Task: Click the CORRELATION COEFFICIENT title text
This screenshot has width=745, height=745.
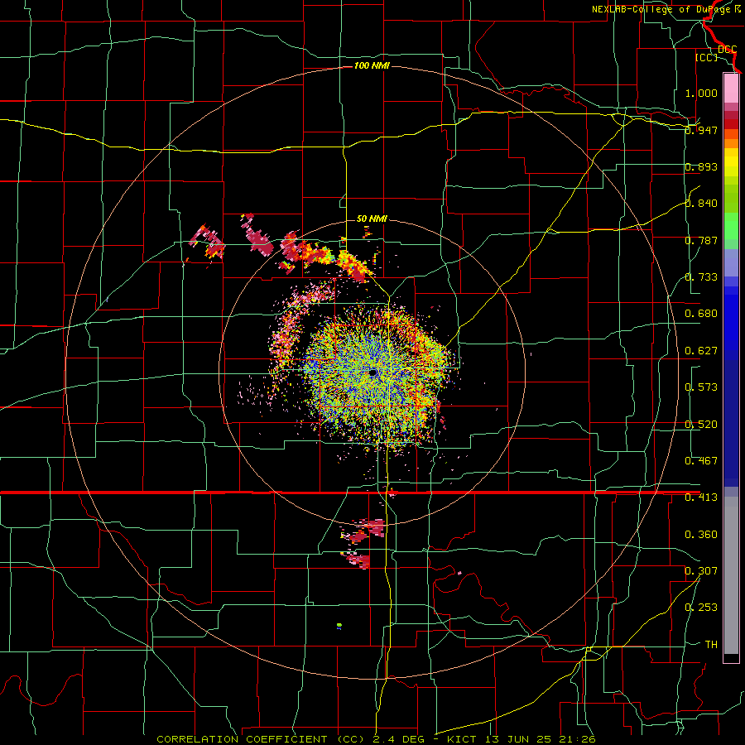Action: coord(242,739)
